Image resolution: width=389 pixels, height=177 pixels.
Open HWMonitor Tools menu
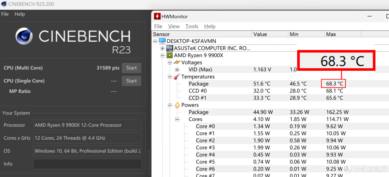192,26
